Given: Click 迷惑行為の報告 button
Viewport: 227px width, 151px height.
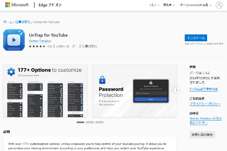Looking at the screenshot, I should click(x=202, y=135).
